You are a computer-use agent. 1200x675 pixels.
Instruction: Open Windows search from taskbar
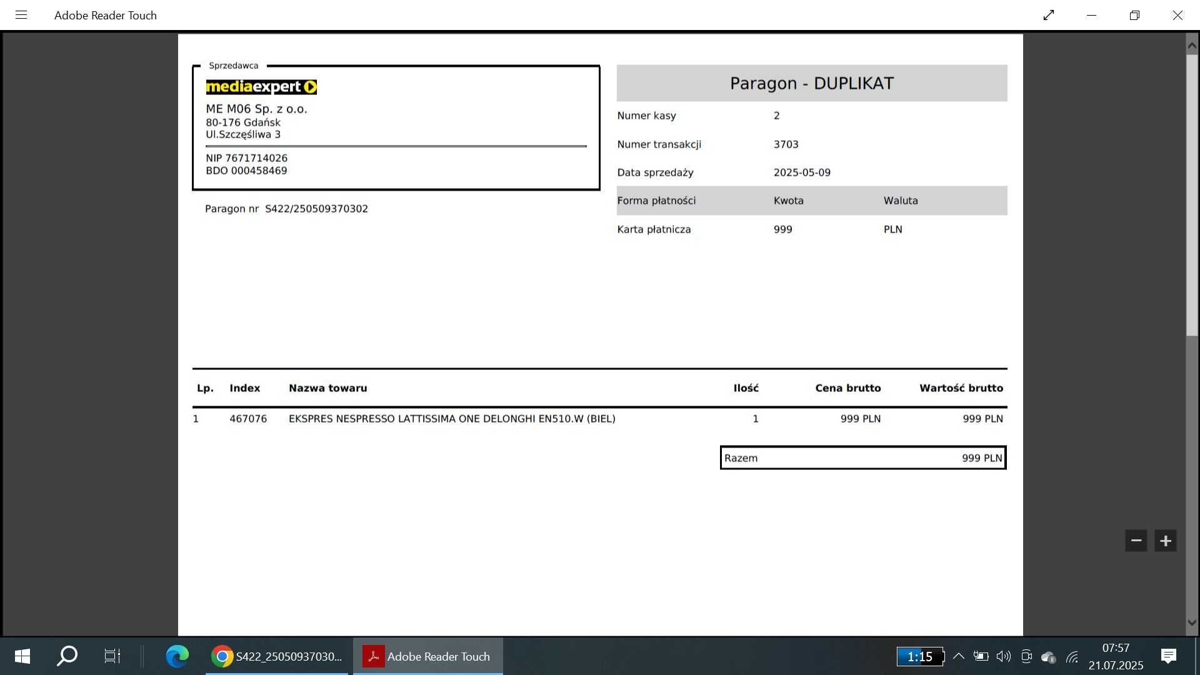[67, 656]
